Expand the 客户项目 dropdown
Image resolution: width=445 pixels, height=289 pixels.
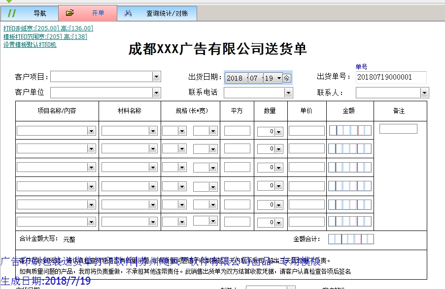coord(156,77)
